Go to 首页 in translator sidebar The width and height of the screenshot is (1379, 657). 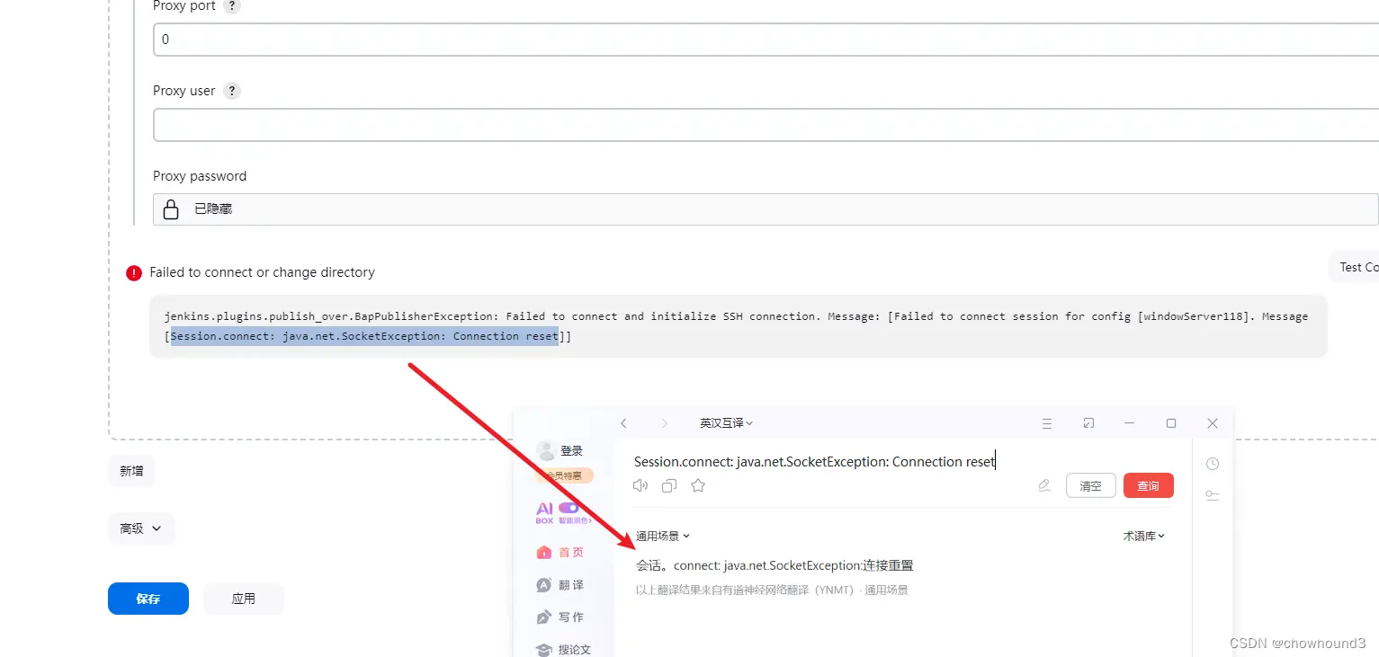click(560, 553)
